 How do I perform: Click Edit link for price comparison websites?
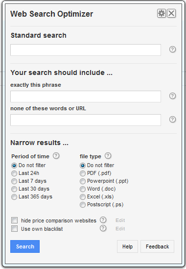point(120,220)
